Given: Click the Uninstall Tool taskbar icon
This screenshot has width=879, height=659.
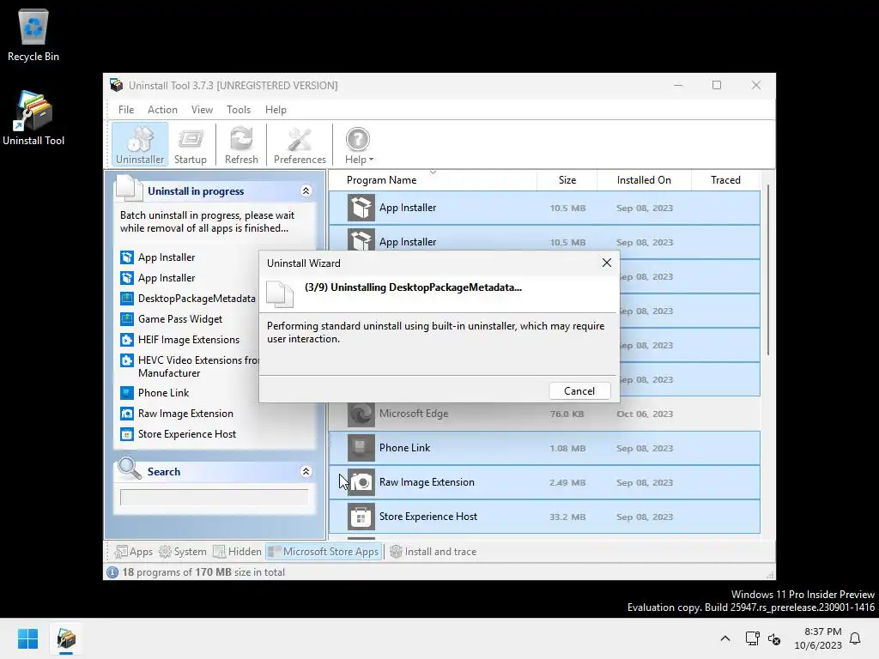Looking at the screenshot, I should point(66,638).
